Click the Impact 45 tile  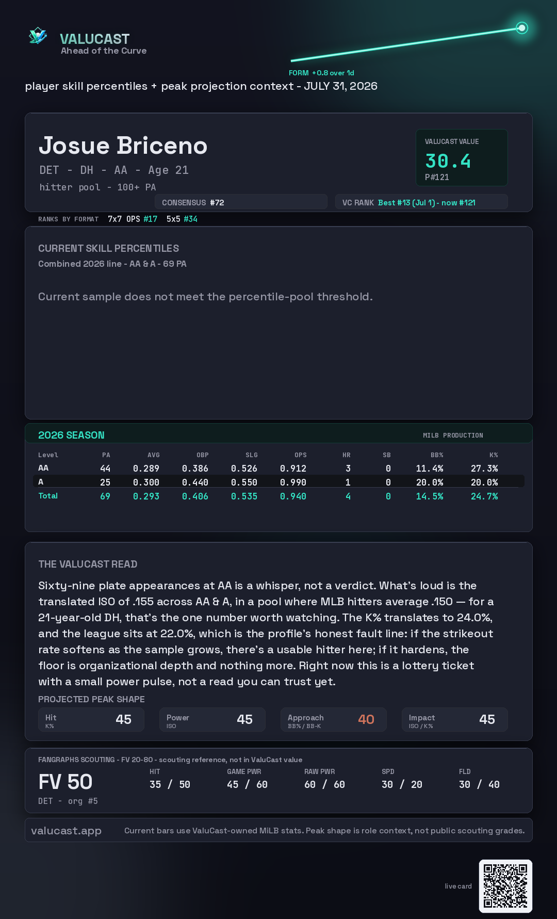point(455,720)
